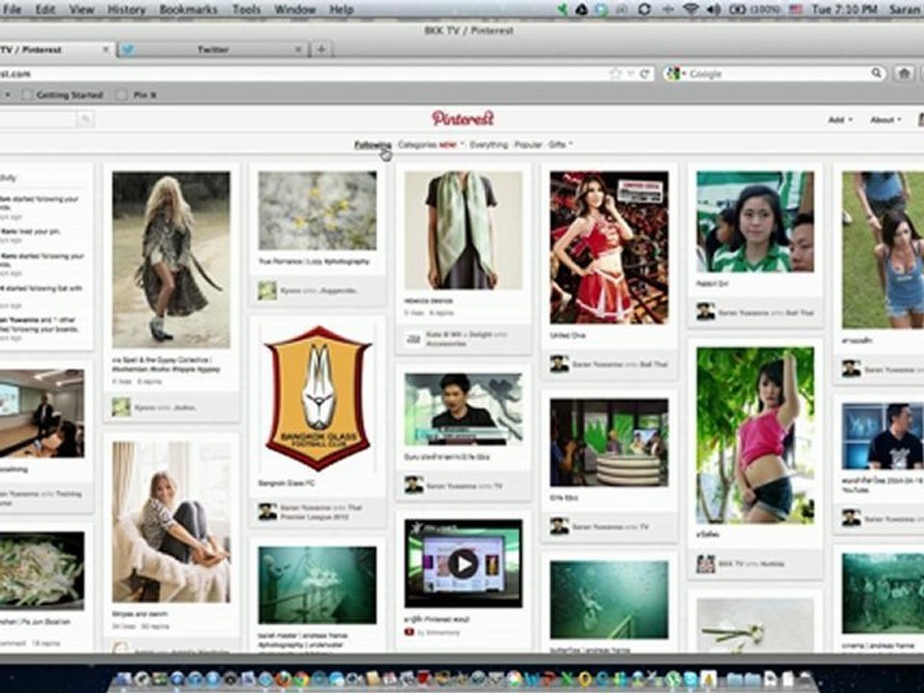
Task: Open the View menu
Action: click(x=81, y=10)
